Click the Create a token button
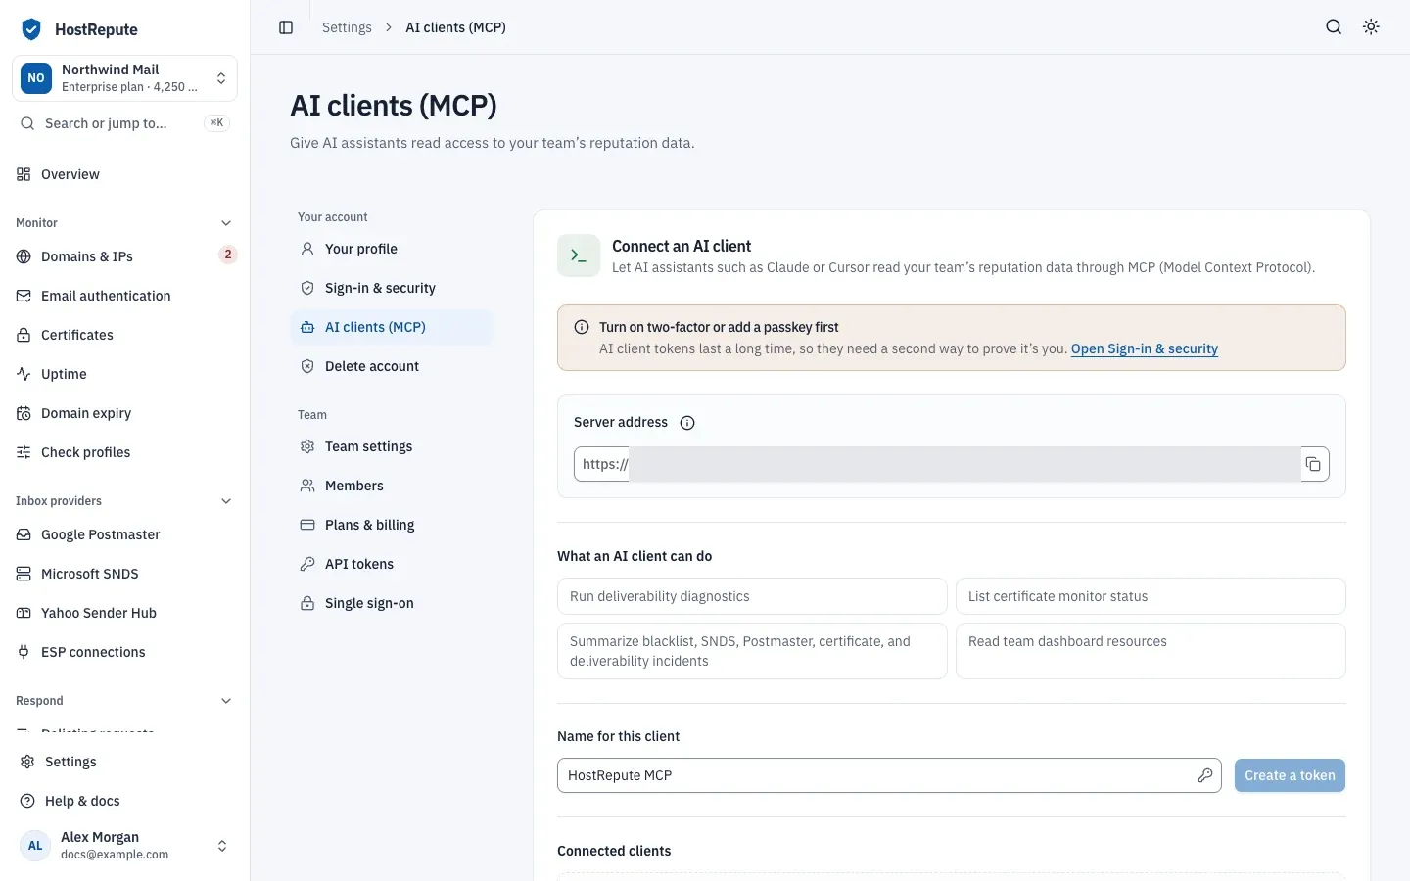This screenshot has width=1410, height=881. (1290, 775)
